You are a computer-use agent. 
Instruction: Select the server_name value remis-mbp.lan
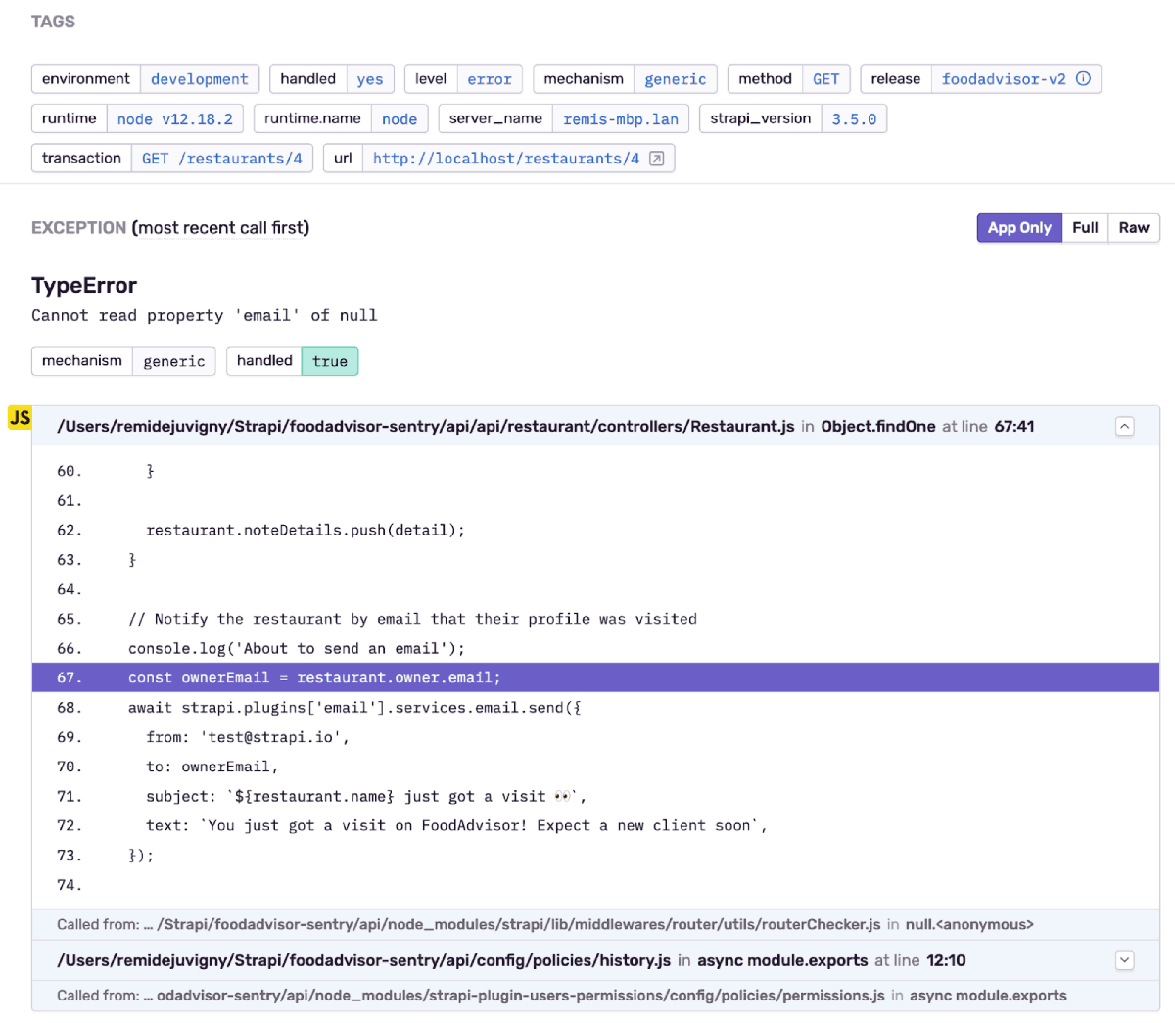point(621,119)
